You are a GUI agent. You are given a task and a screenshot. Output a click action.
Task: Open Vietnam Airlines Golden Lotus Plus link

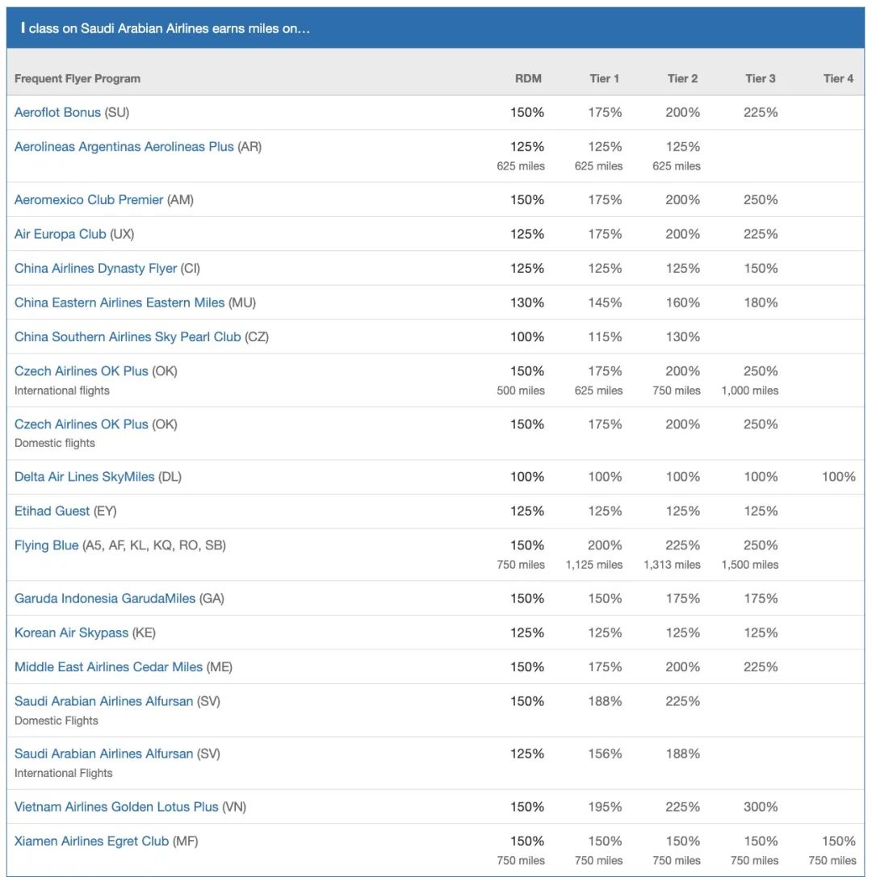pos(116,807)
